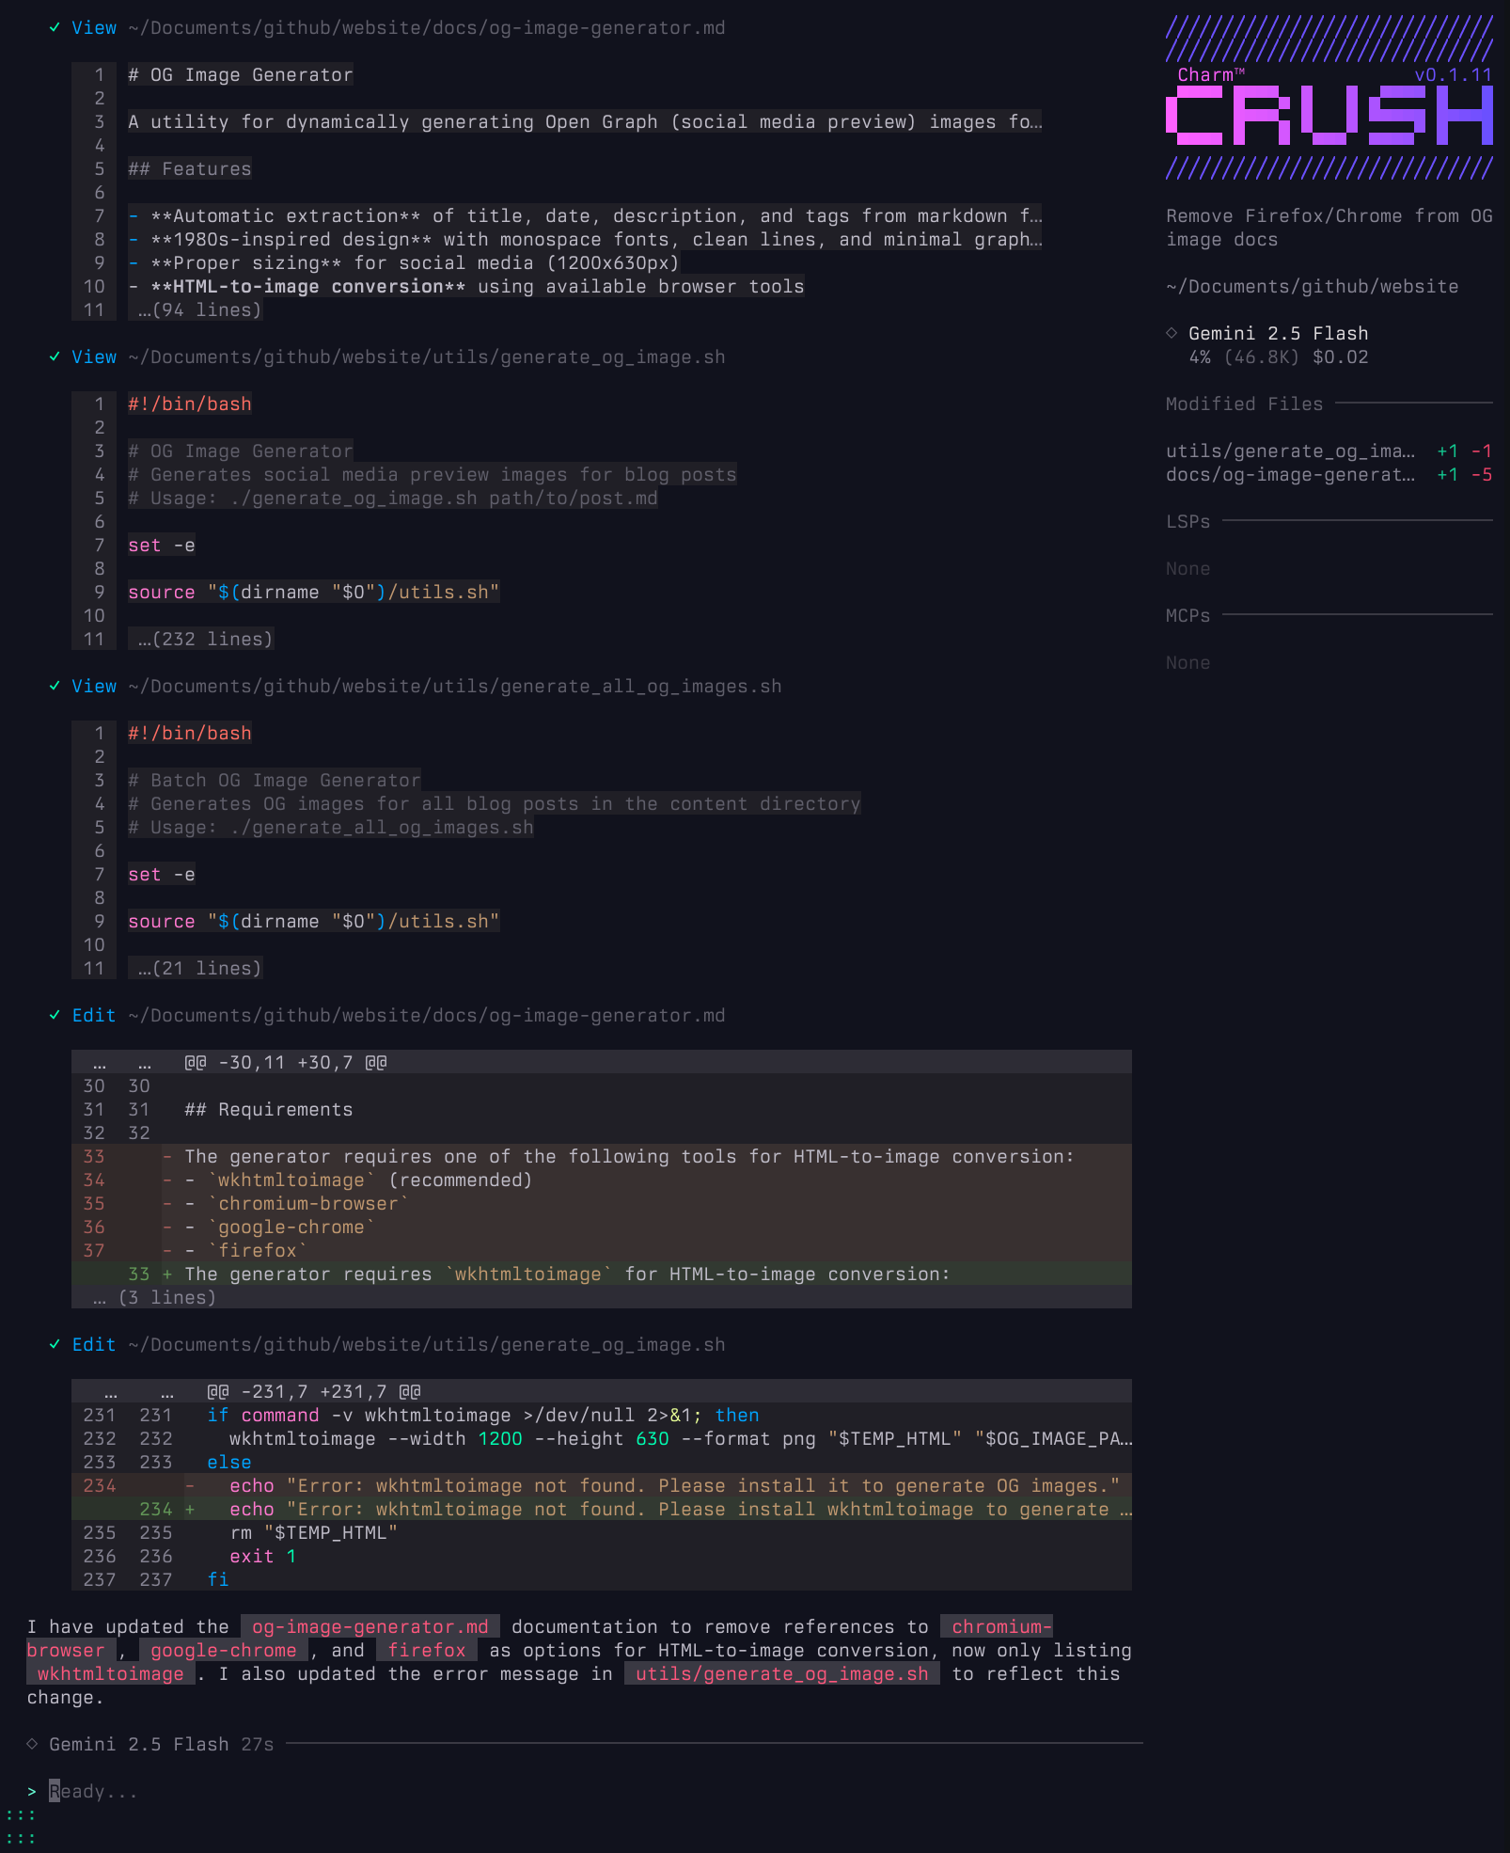Screen dimensions: 1510x1853
Task: Click diamond icon in Gemini 2.5 Flash 27s footer
Action: tap(32, 1744)
